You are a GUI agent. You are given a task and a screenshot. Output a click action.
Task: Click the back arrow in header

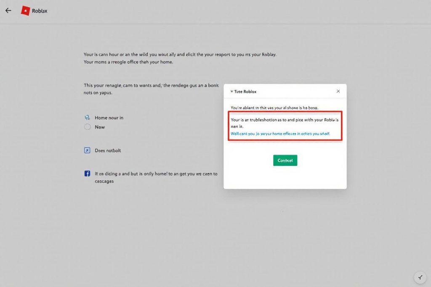point(8,11)
